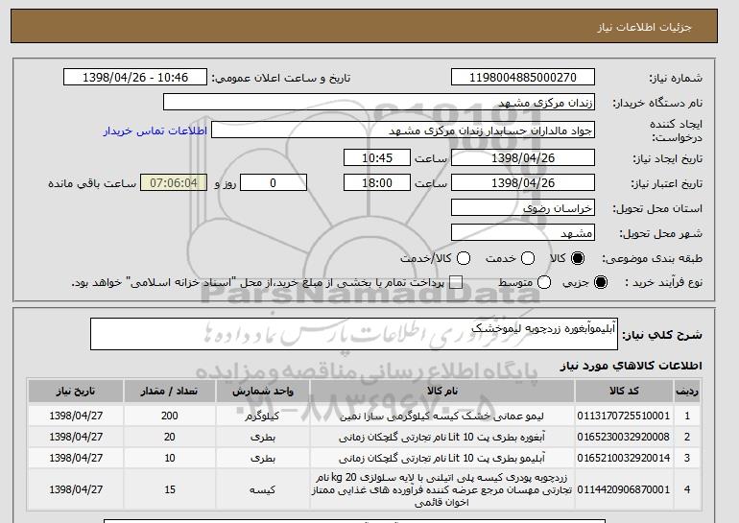
Task: Click the quantity 10 cell in row 3
Action: 170,458
